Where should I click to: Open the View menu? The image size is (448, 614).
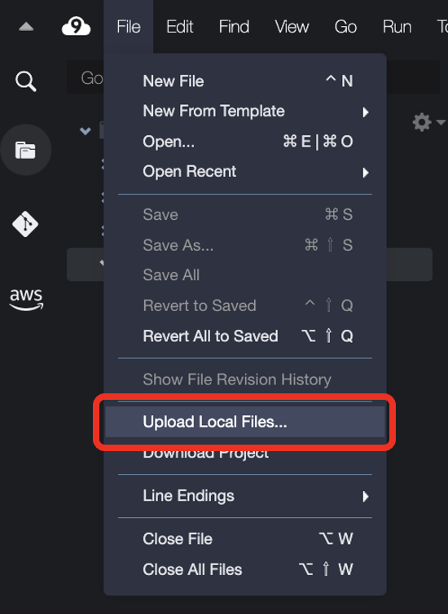click(x=292, y=27)
